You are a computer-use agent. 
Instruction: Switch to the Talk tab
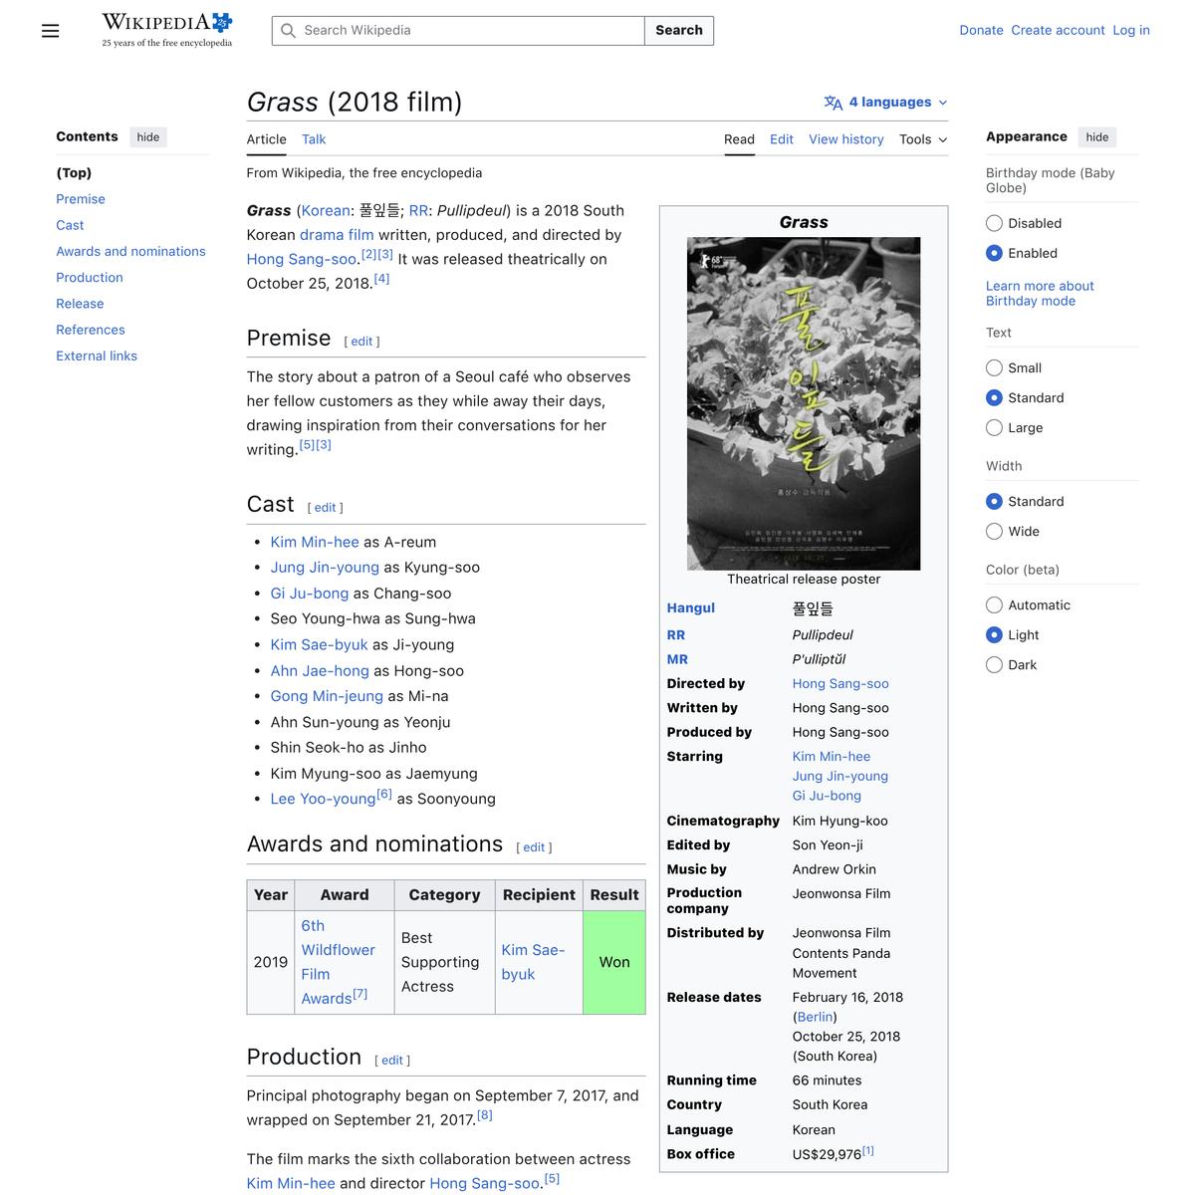click(x=314, y=139)
